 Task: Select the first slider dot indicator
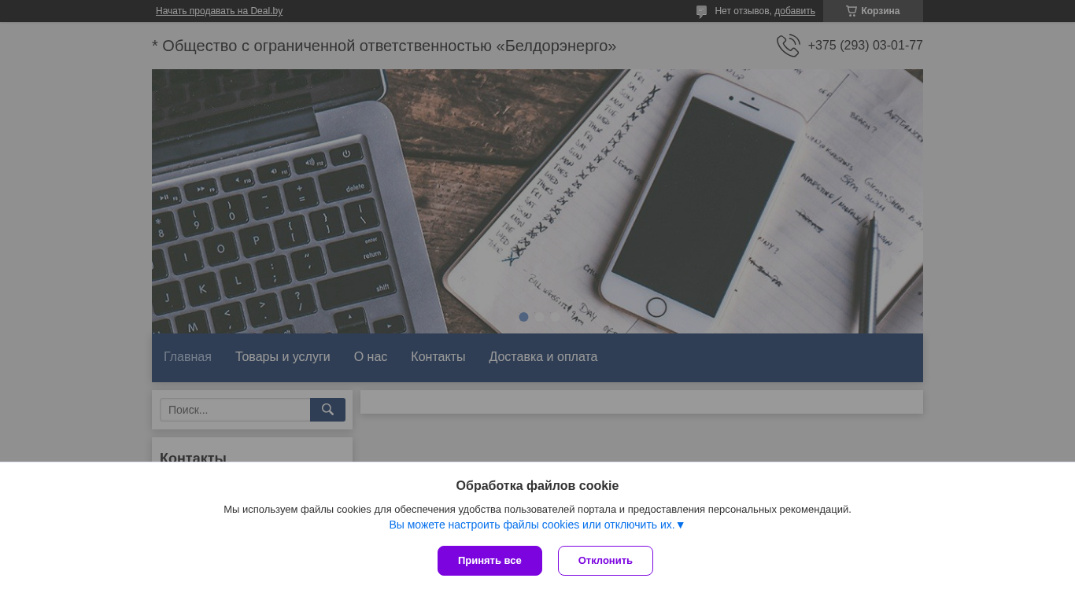(x=523, y=317)
